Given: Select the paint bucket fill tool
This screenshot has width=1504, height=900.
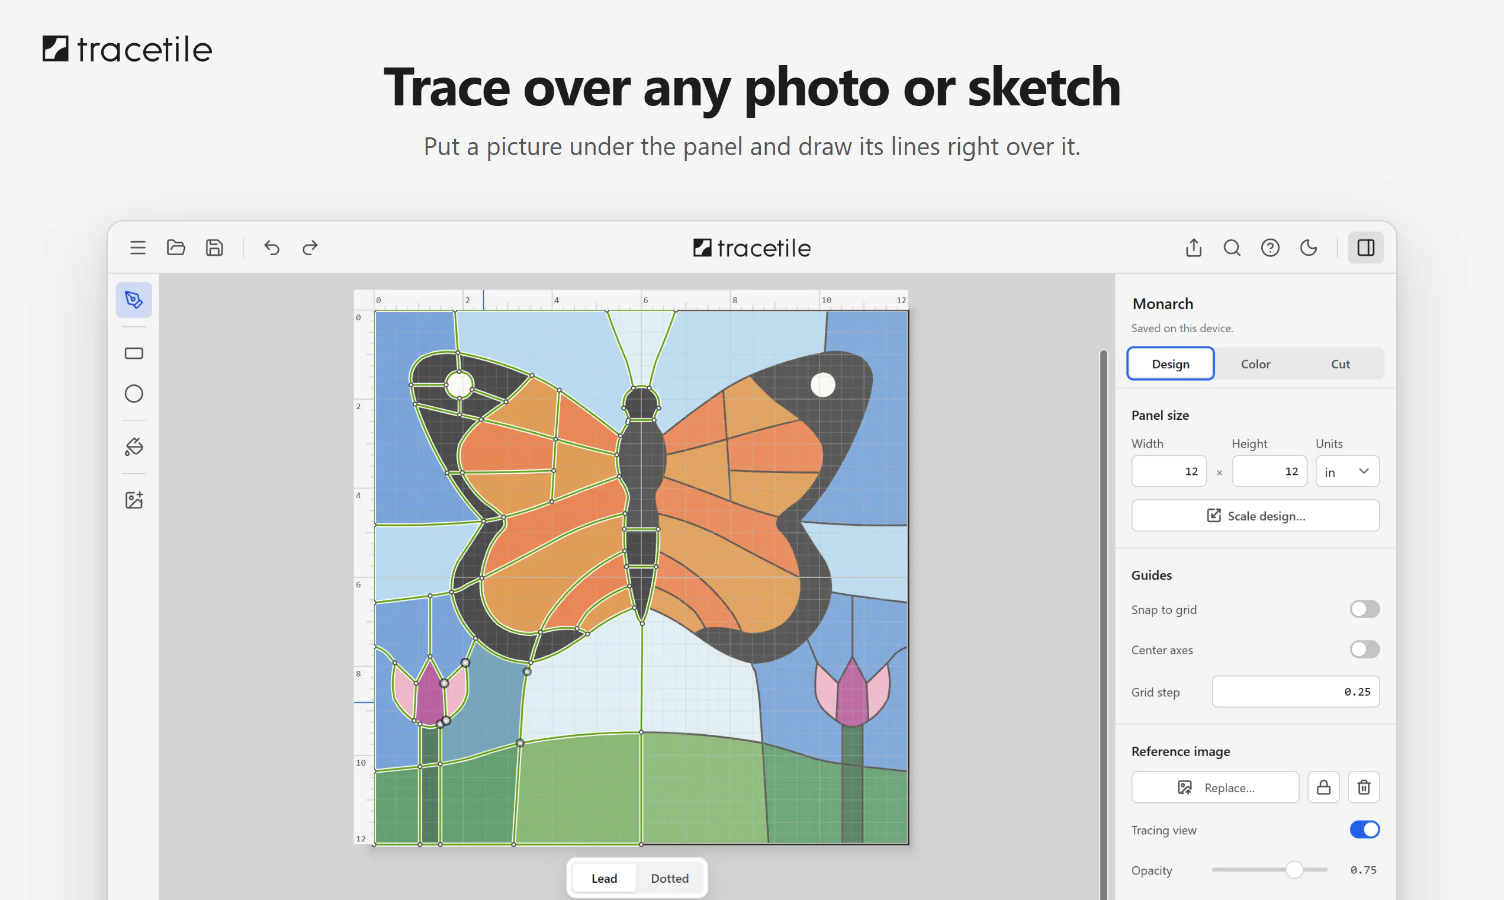Looking at the screenshot, I should point(134,447).
